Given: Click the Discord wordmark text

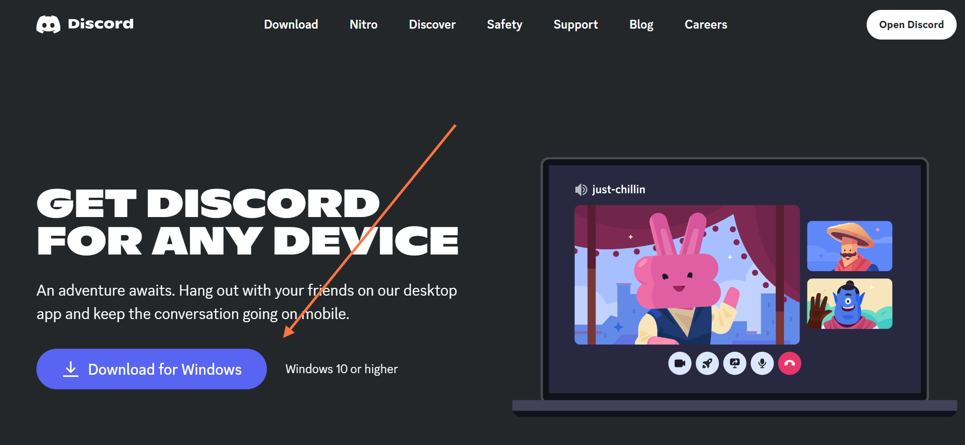Looking at the screenshot, I should pos(101,24).
